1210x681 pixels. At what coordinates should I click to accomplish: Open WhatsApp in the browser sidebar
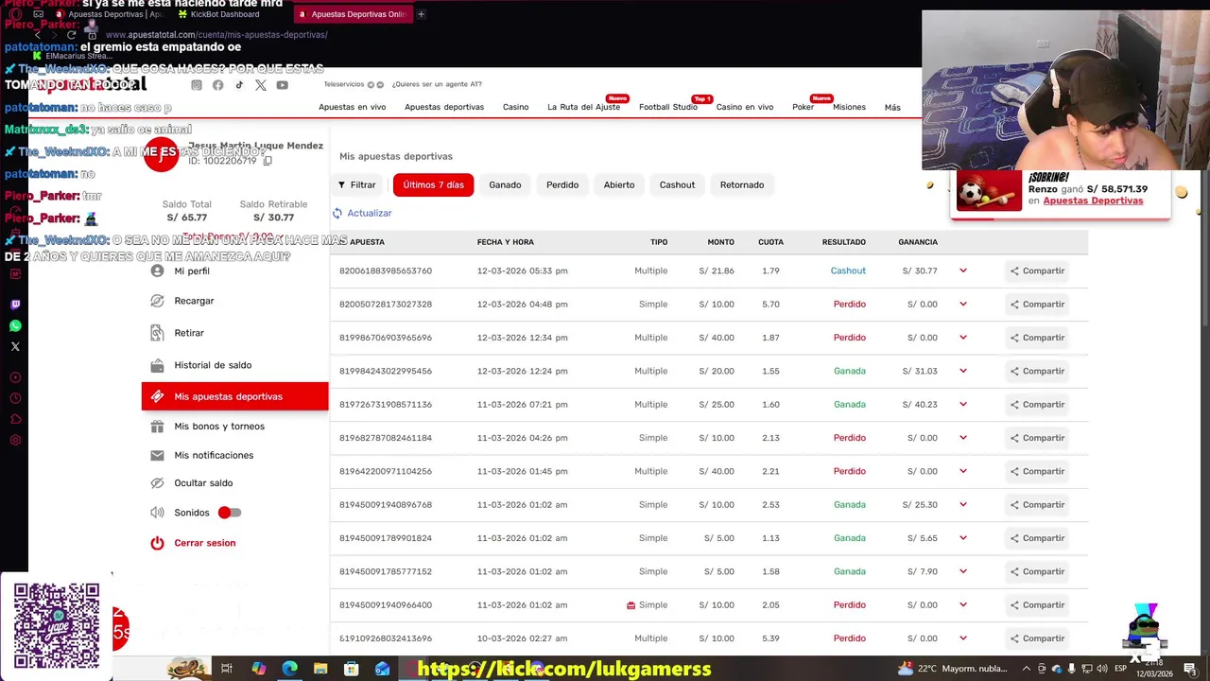15,325
